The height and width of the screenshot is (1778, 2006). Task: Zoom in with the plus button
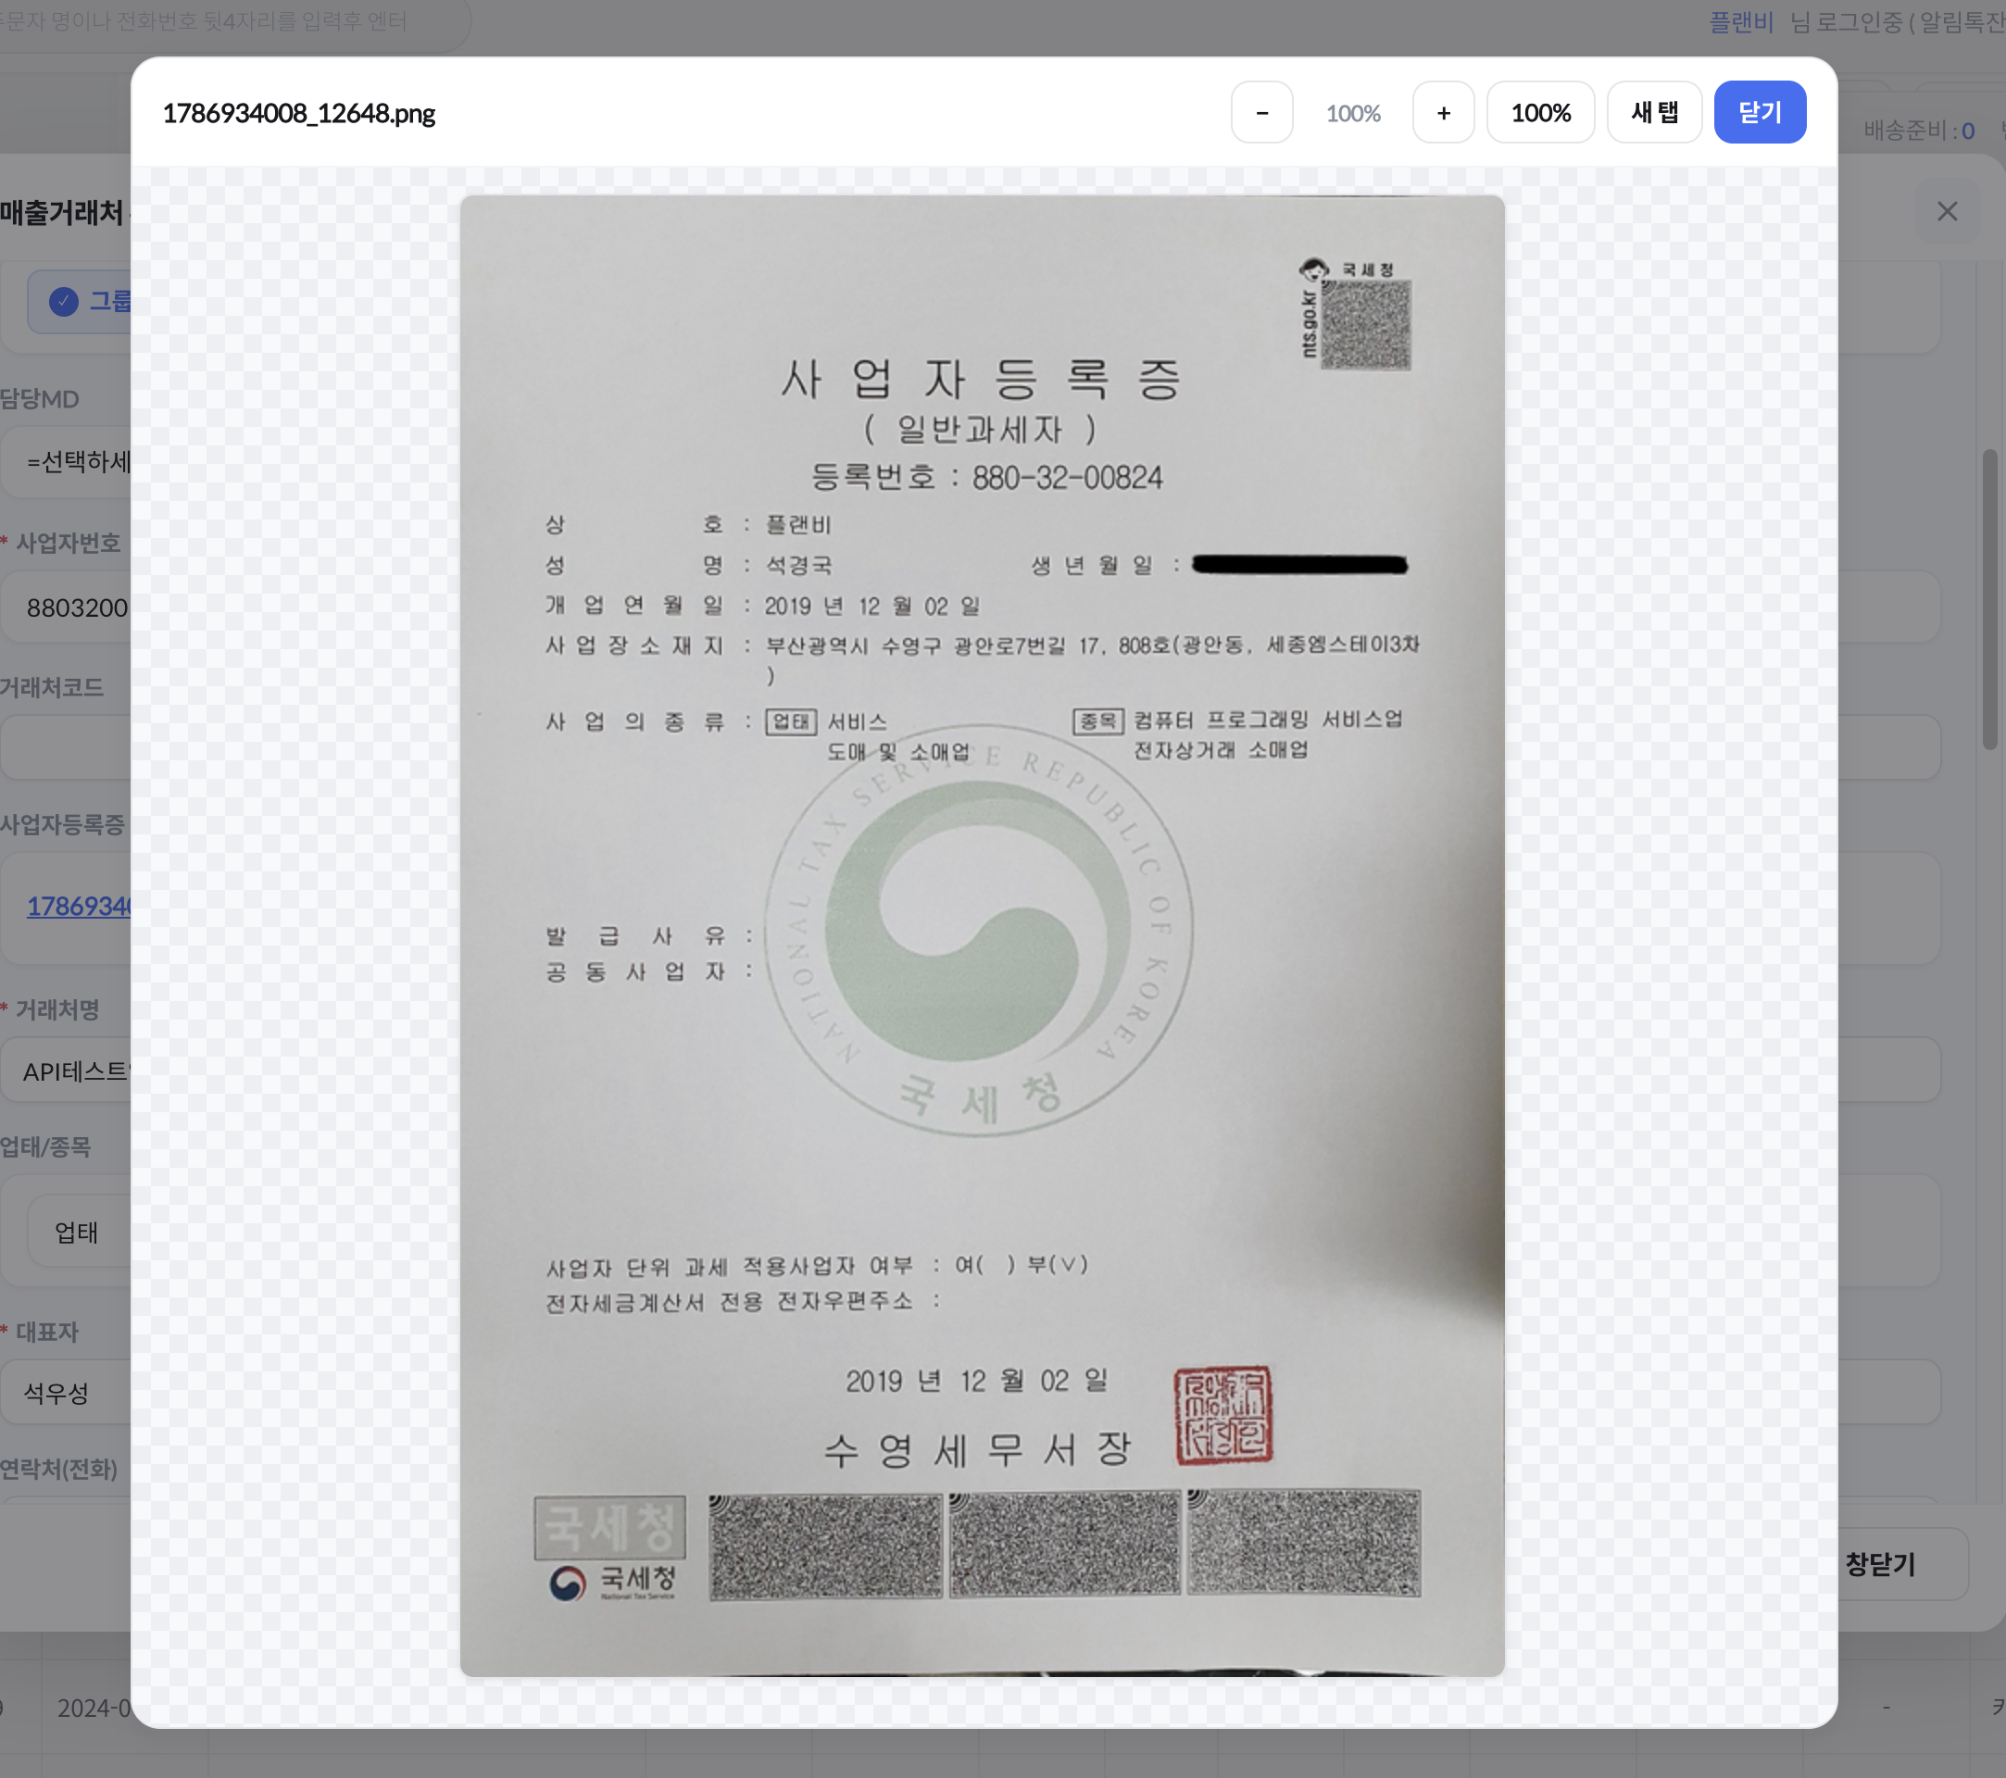pyautogui.click(x=1444, y=113)
